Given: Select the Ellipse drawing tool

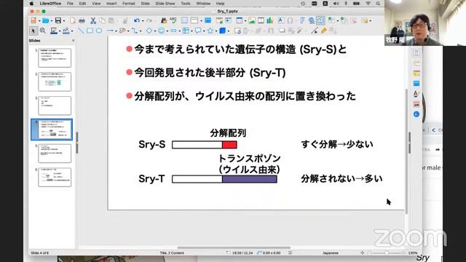Looking at the screenshot, I should [99, 31].
